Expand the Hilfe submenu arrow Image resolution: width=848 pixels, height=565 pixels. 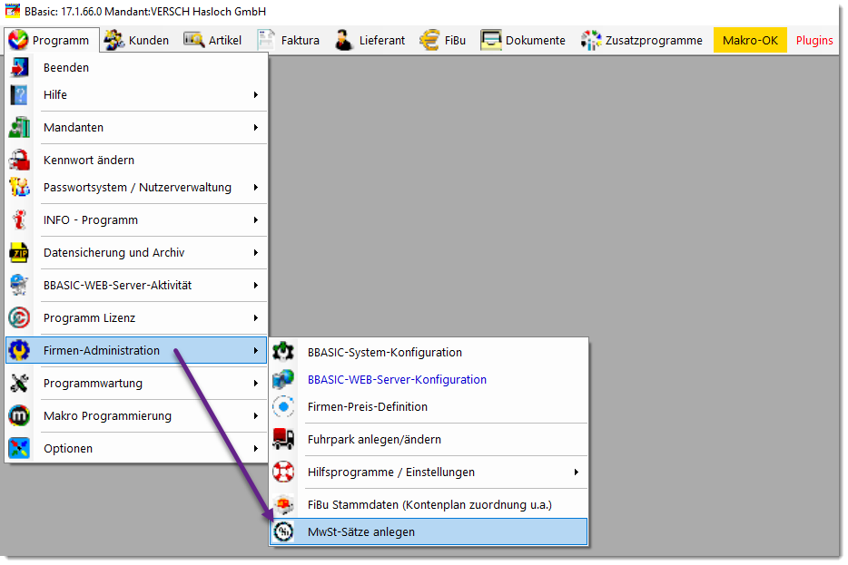256,95
